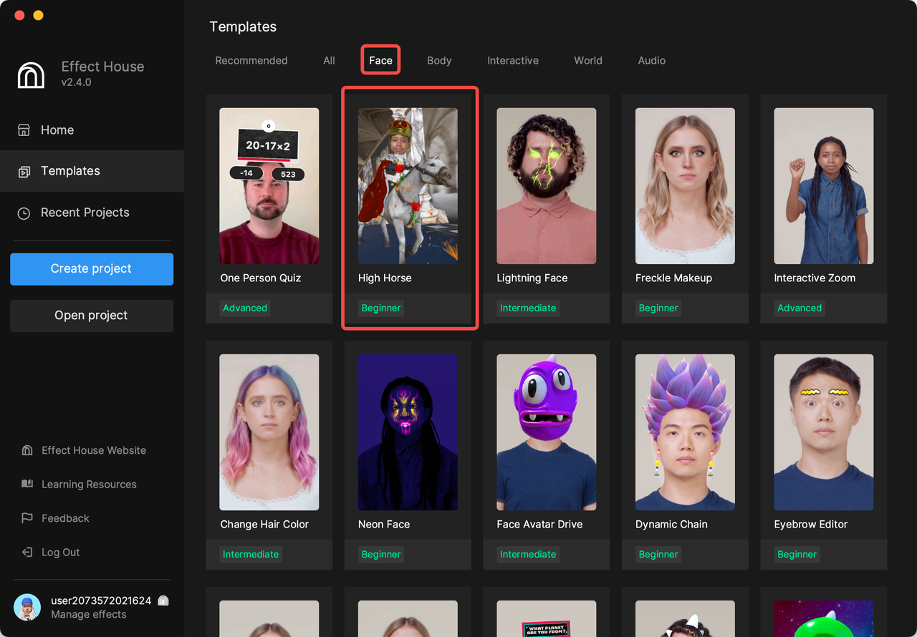The height and width of the screenshot is (637, 917).
Task: Open the Eyebrow Editor template thumbnail
Action: [x=824, y=432]
